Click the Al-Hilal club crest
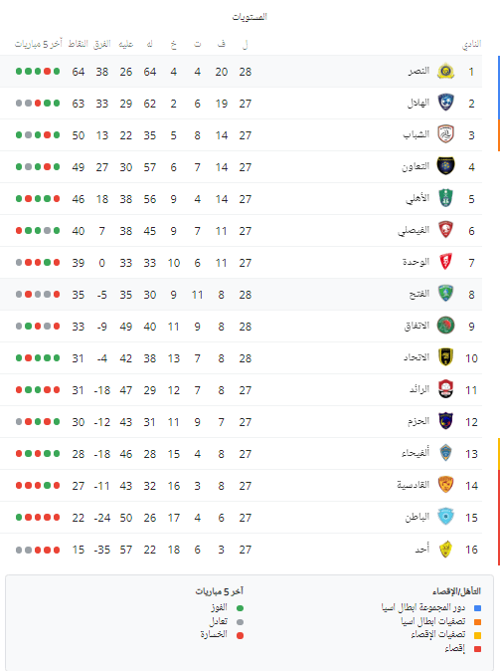 (x=445, y=103)
